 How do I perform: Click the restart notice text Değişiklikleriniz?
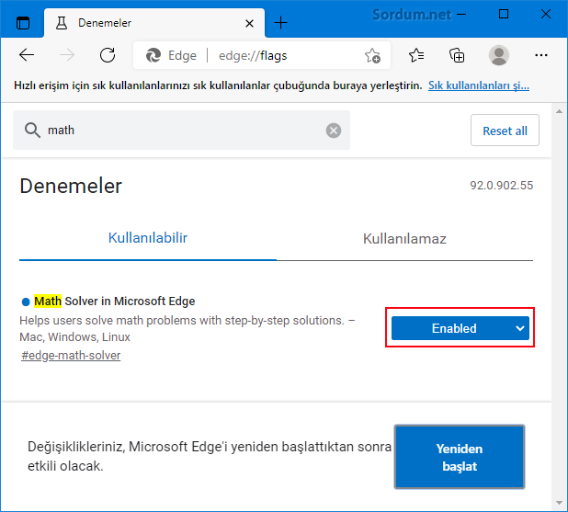pyautogui.click(x=210, y=456)
